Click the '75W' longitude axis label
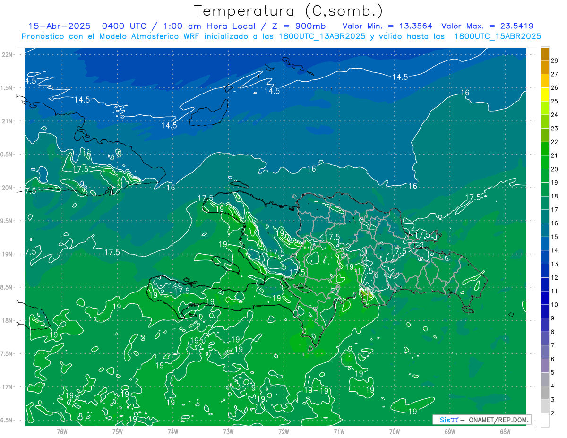This screenshot has width=567, height=438. [118, 432]
